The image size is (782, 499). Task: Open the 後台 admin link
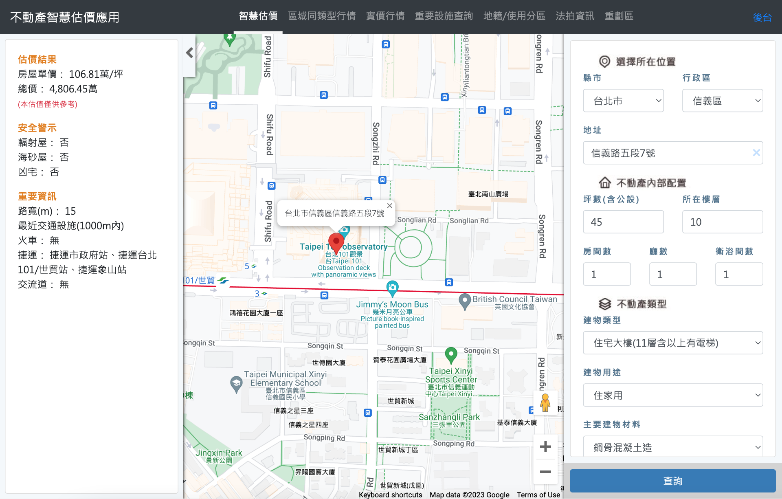click(762, 18)
